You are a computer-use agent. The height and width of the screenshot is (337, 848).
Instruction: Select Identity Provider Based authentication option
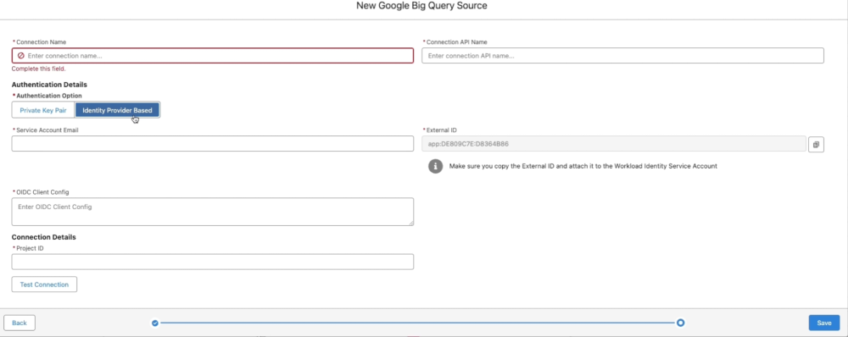point(117,110)
